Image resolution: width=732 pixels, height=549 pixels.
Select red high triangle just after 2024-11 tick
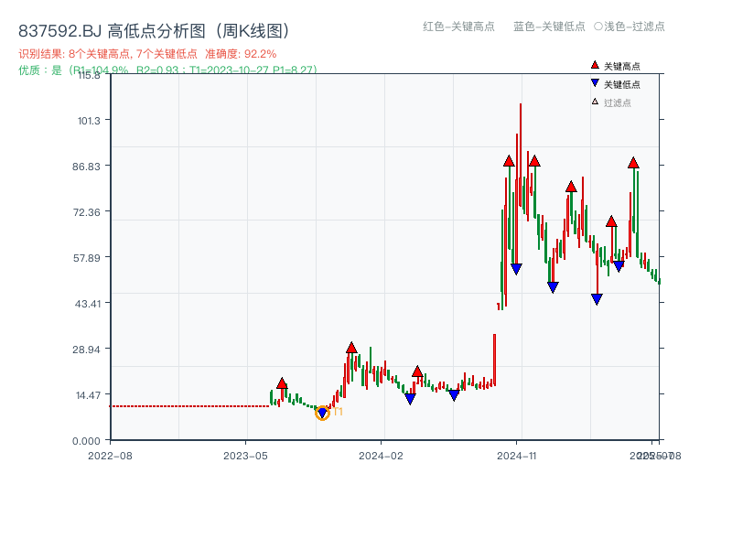[x=534, y=161]
